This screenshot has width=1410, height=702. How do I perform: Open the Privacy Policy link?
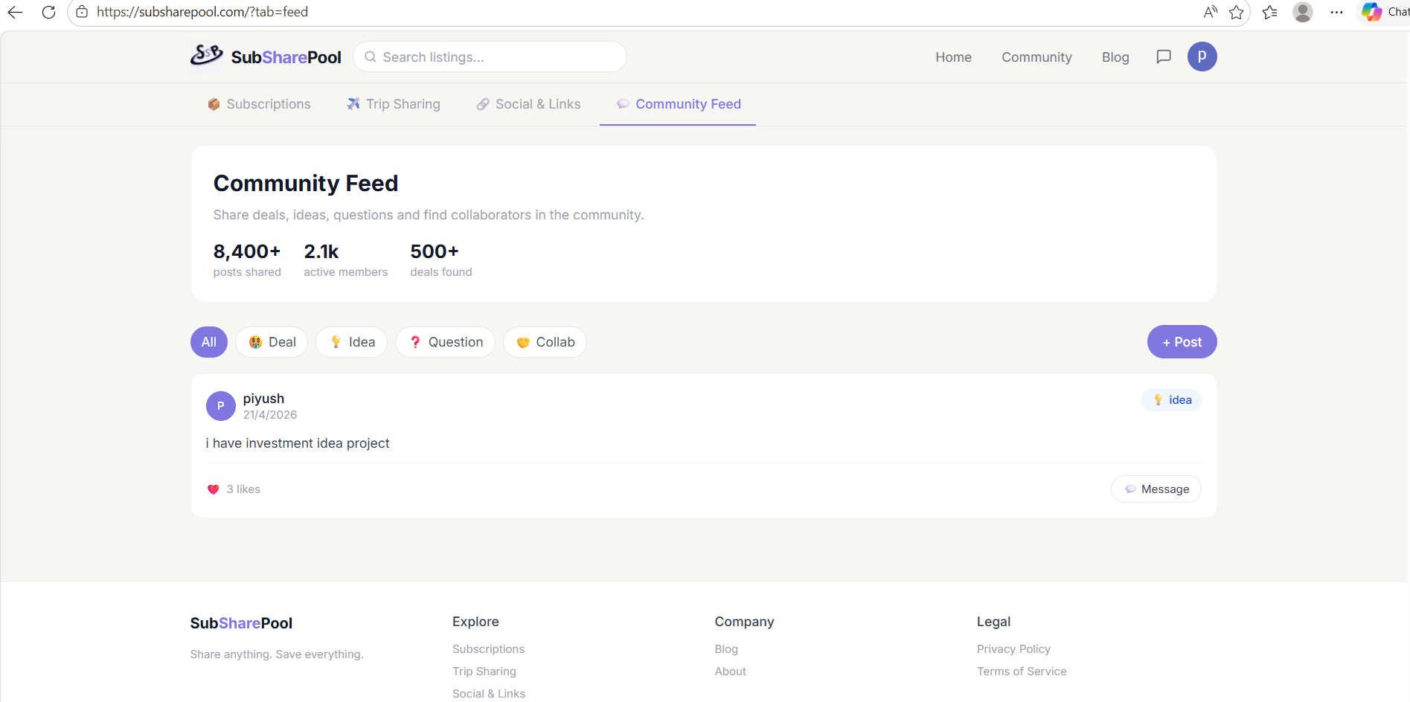pyautogui.click(x=1013, y=649)
